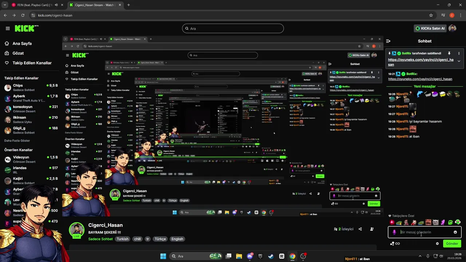This screenshot has height=262, width=466.
Task: Open the ilkinsan channel in sidebar
Action: pos(31,119)
